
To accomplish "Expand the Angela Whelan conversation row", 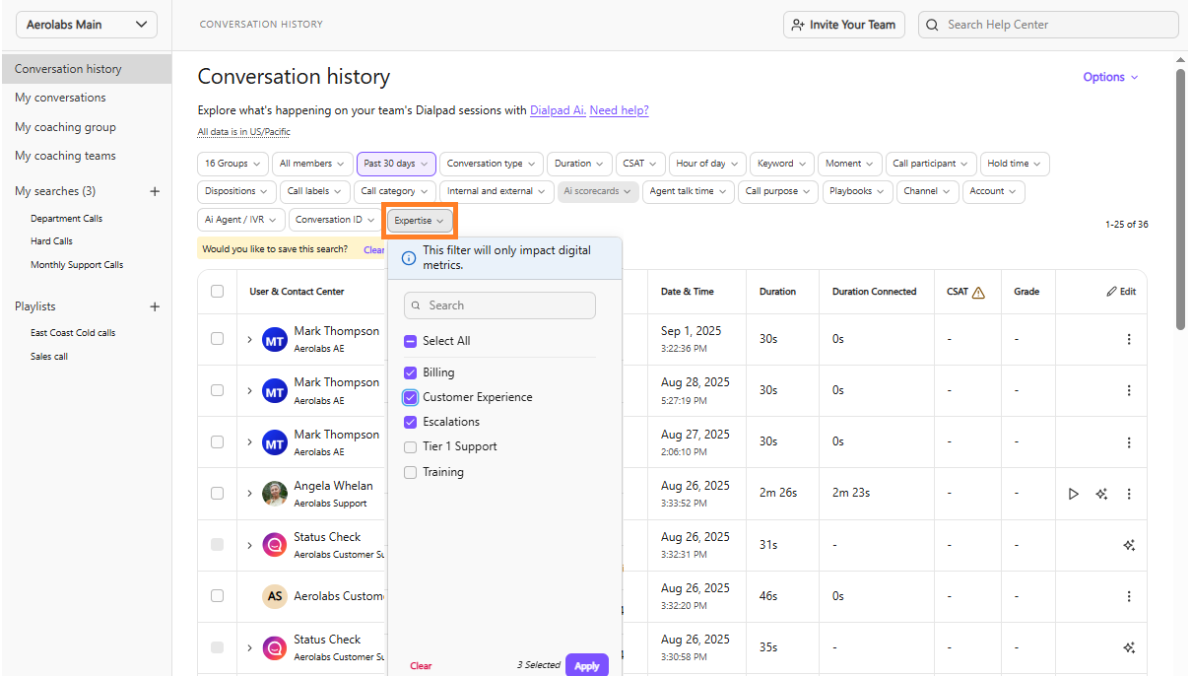I will point(249,494).
